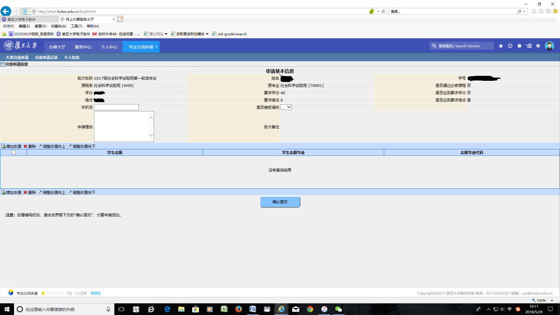Expand the 获取更多附加模块 dropdown arrow

click(x=207, y=34)
